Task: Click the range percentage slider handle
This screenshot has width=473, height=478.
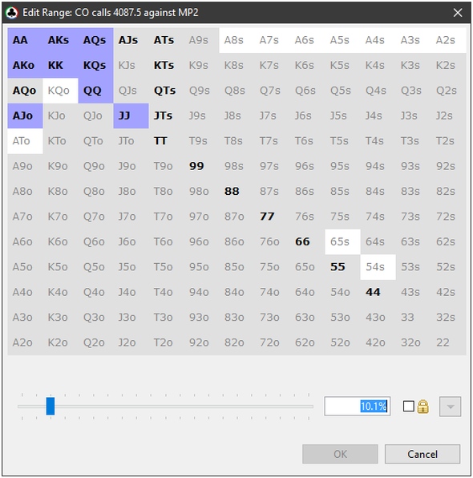Action: [x=51, y=406]
